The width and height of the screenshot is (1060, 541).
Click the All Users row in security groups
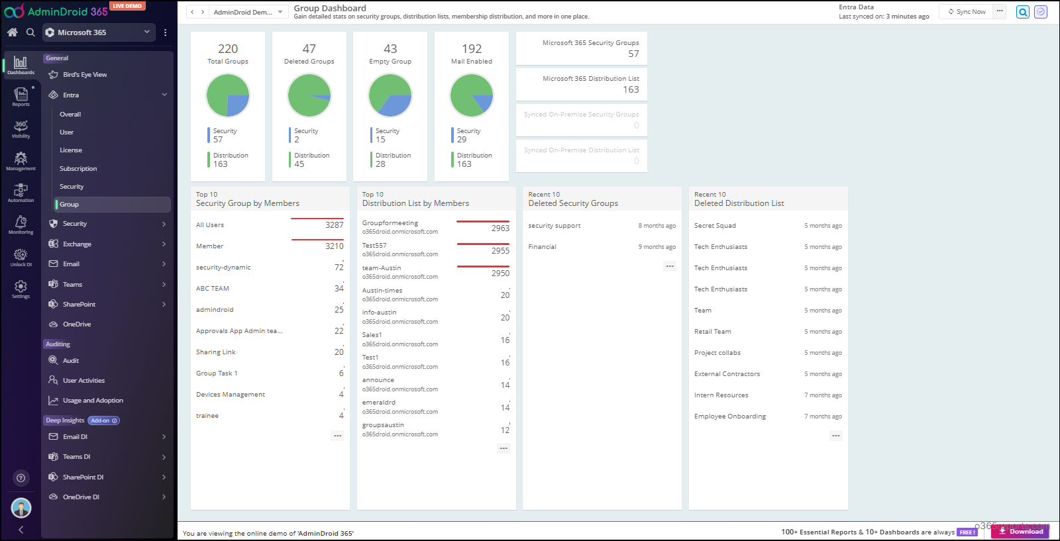click(270, 225)
